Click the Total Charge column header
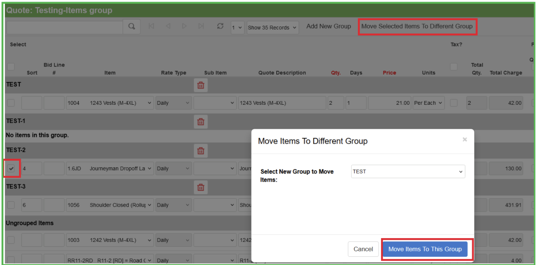Screen dimensions: 536x265 (506, 73)
